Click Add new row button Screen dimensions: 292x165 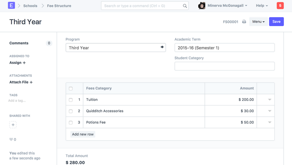(83, 134)
